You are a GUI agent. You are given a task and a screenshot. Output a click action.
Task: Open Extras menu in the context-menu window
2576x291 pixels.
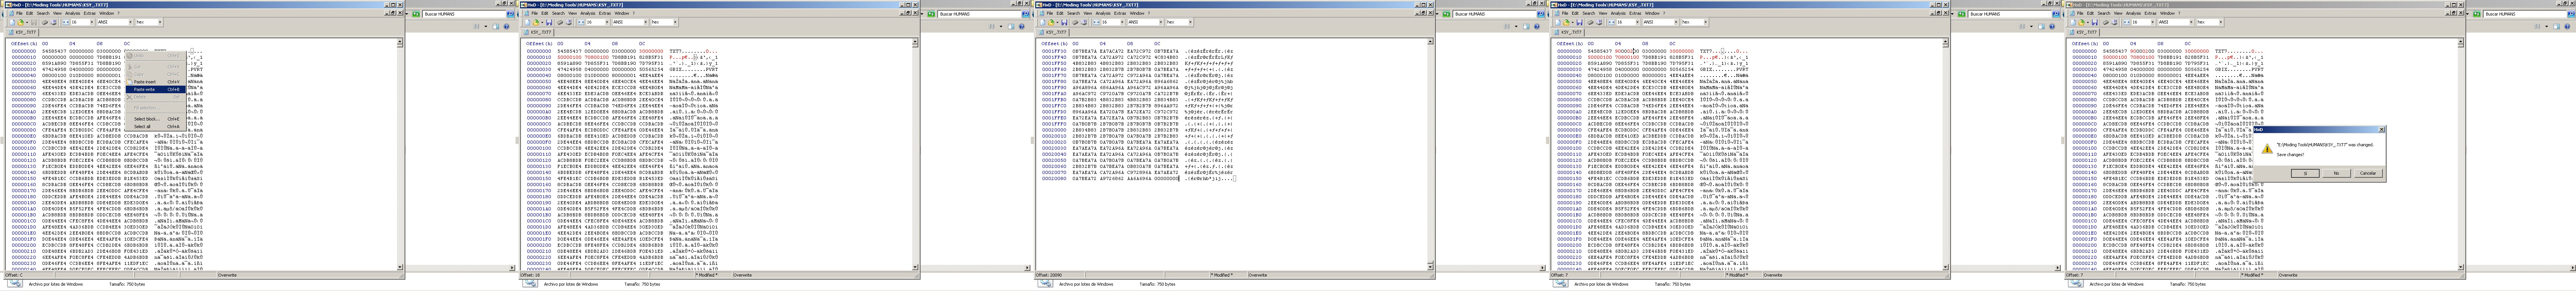(x=90, y=13)
